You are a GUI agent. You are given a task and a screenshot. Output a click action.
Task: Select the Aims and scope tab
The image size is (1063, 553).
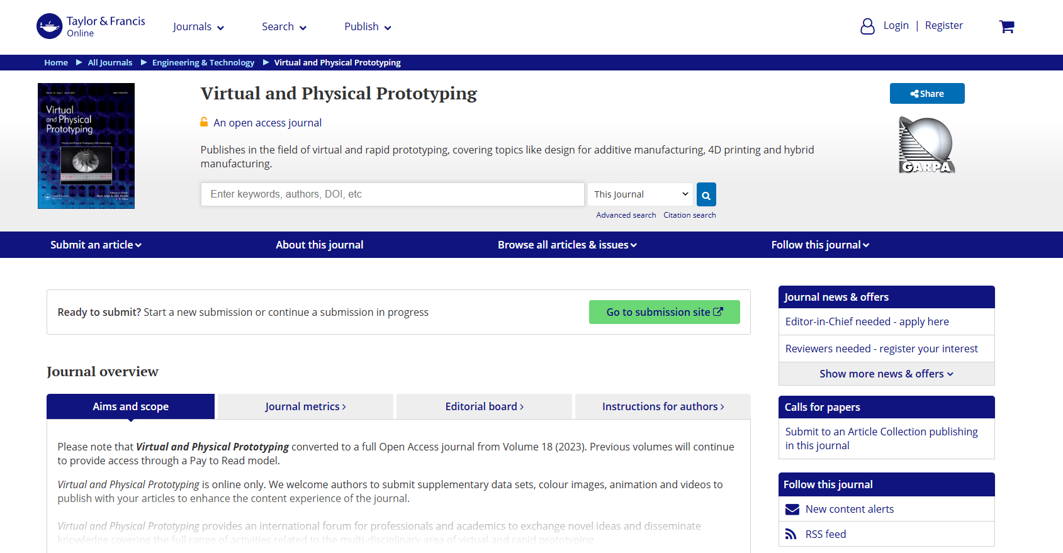130,406
